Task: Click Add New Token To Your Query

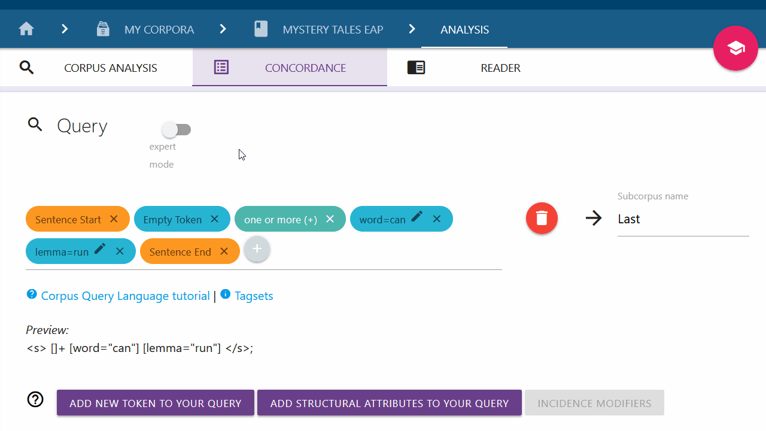Action: pos(156,403)
